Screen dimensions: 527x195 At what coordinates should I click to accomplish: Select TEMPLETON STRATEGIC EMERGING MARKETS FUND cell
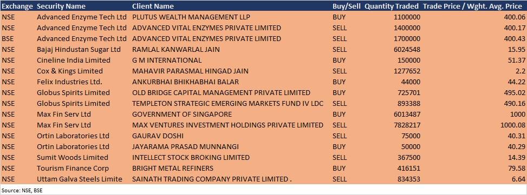[x=227, y=104]
